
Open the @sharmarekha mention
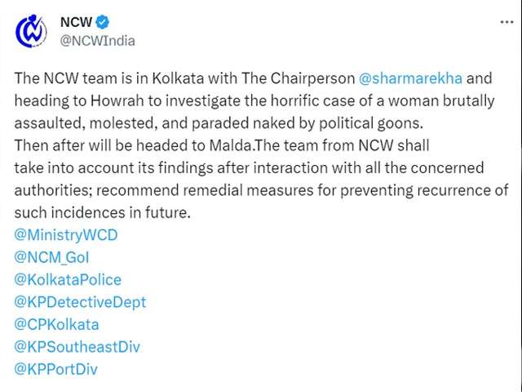click(411, 78)
